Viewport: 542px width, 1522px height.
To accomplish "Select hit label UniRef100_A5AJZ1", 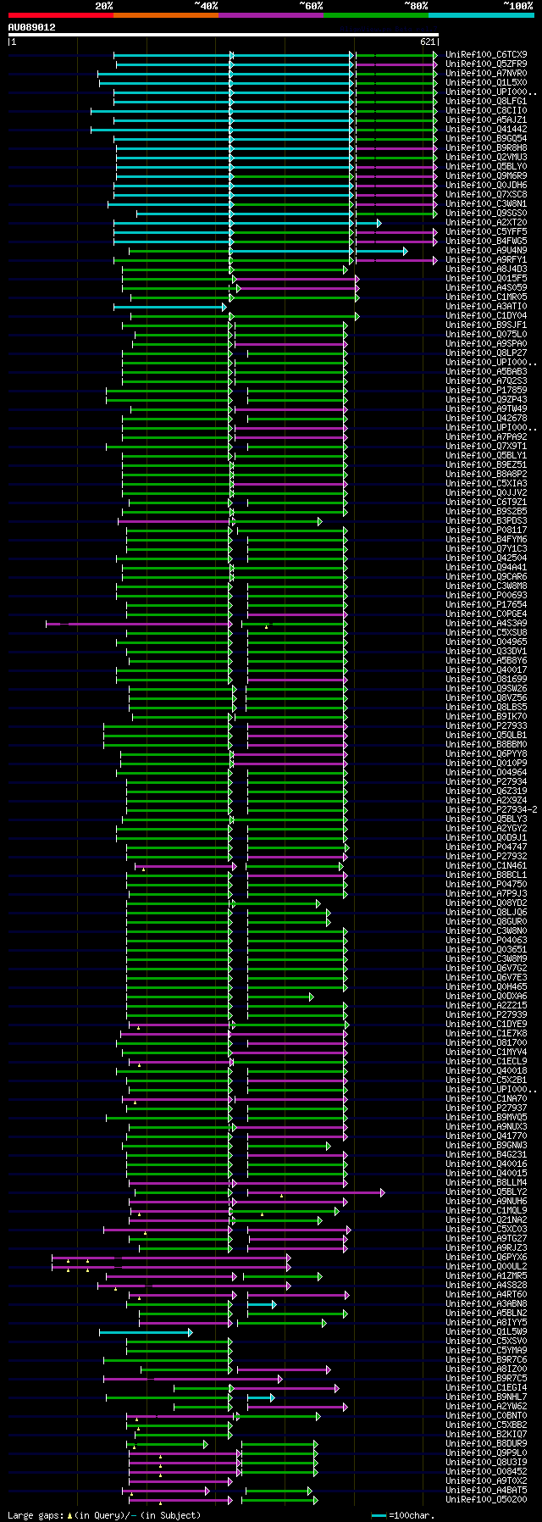I will pyautogui.click(x=486, y=120).
